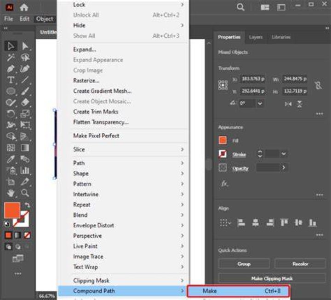Select the Blend tool
Screen dimensions: 331x300
coord(25,159)
